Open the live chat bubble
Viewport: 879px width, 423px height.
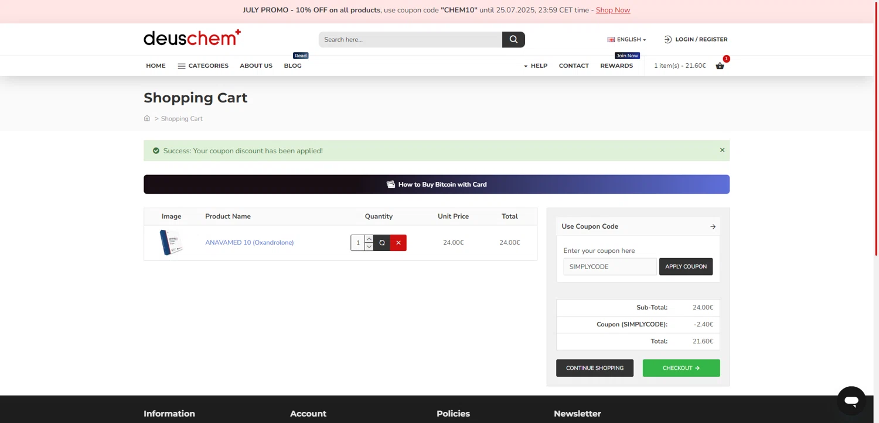[x=851, y=401]
